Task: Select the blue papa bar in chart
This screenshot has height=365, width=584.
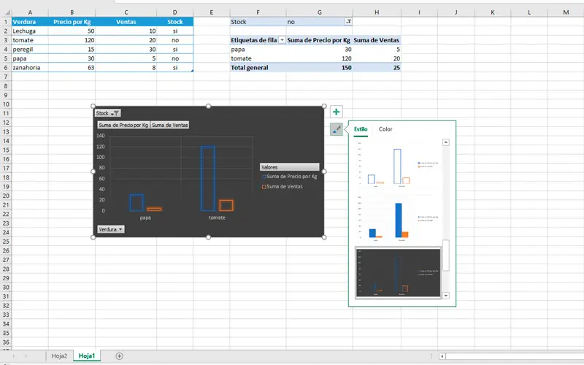Action: pos(137,203)
